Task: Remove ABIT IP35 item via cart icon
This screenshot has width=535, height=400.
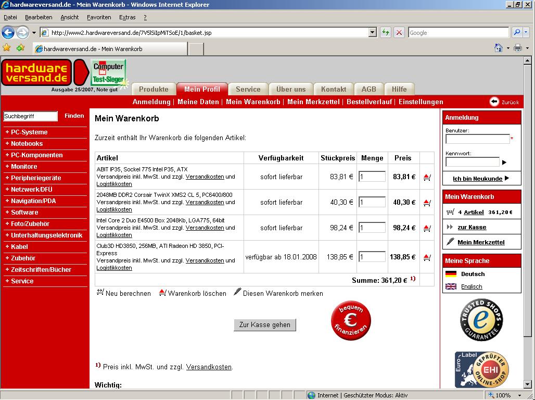Action: tap(427, 177)
